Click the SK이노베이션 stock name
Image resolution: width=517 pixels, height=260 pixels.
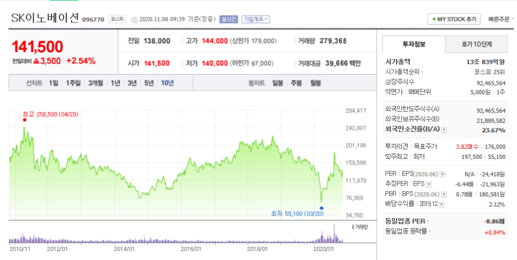45,18
